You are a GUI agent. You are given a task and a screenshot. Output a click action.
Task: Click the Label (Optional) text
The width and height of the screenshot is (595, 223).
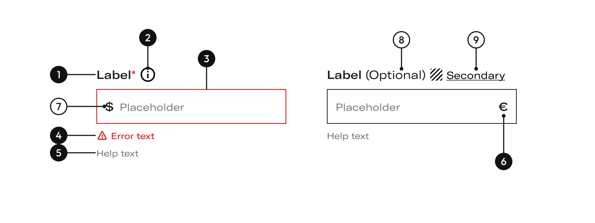pos(376,75)
